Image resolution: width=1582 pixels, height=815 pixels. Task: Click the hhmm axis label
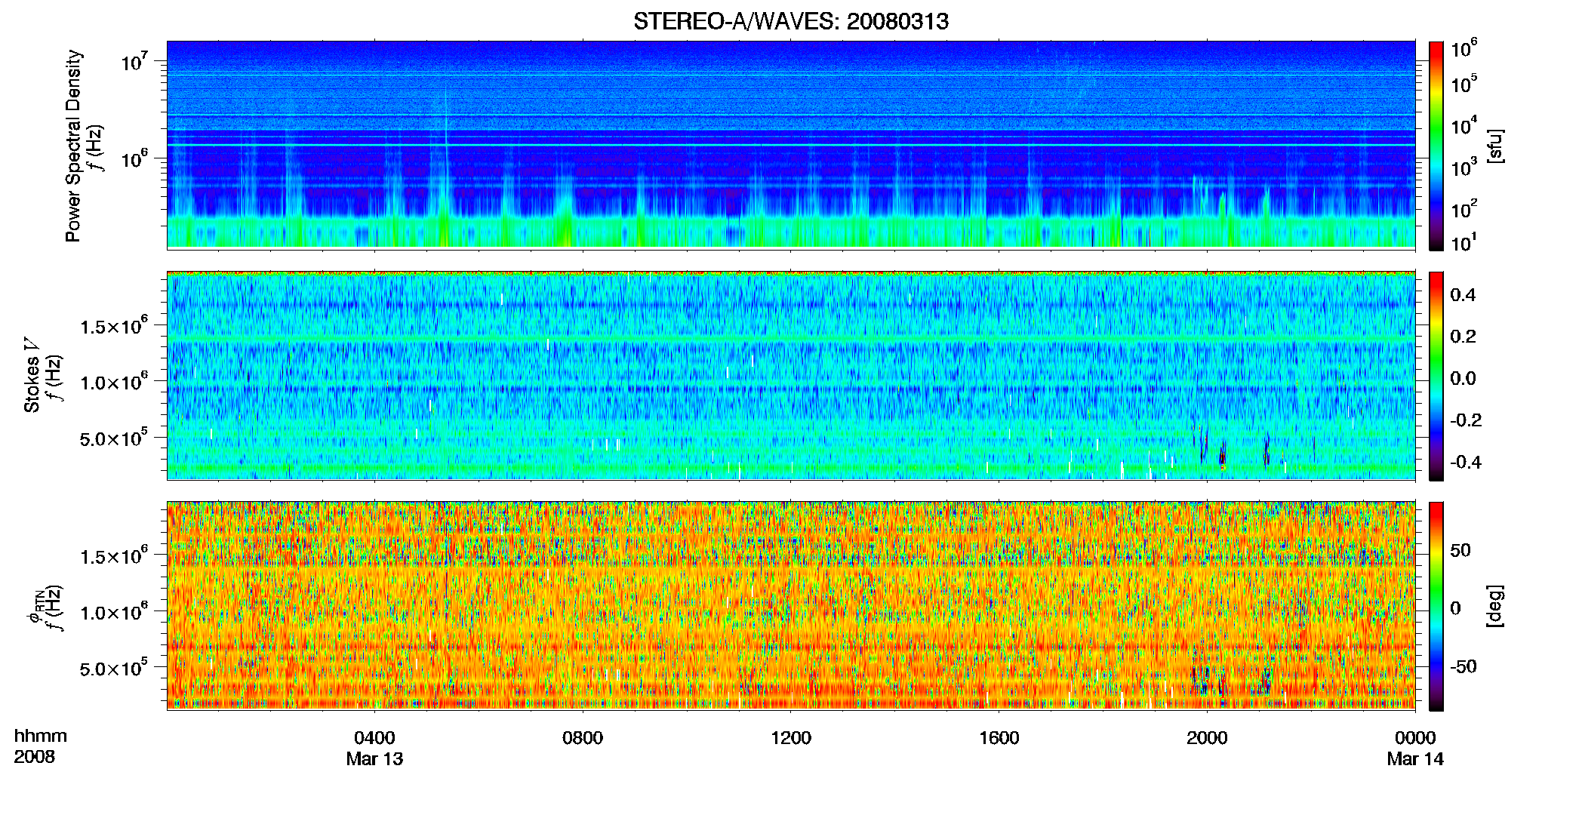pyautogui.click(x=41, y=737)
